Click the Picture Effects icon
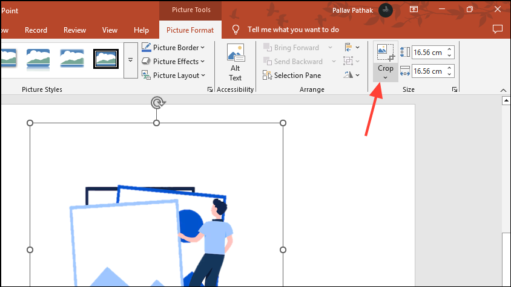This screenshot has height=287, width=511. (x=146, y=61)
